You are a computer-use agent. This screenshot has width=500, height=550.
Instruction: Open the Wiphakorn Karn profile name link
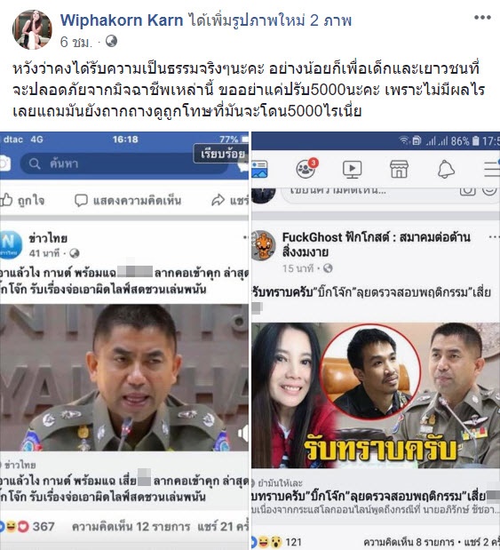(122, 20)
